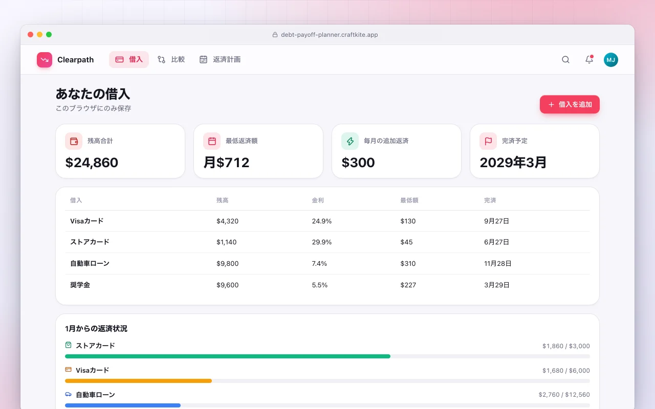This screenshot has width=655, height=409.
Task: Click the Clearpath logo icon
Action: [45, 60]
